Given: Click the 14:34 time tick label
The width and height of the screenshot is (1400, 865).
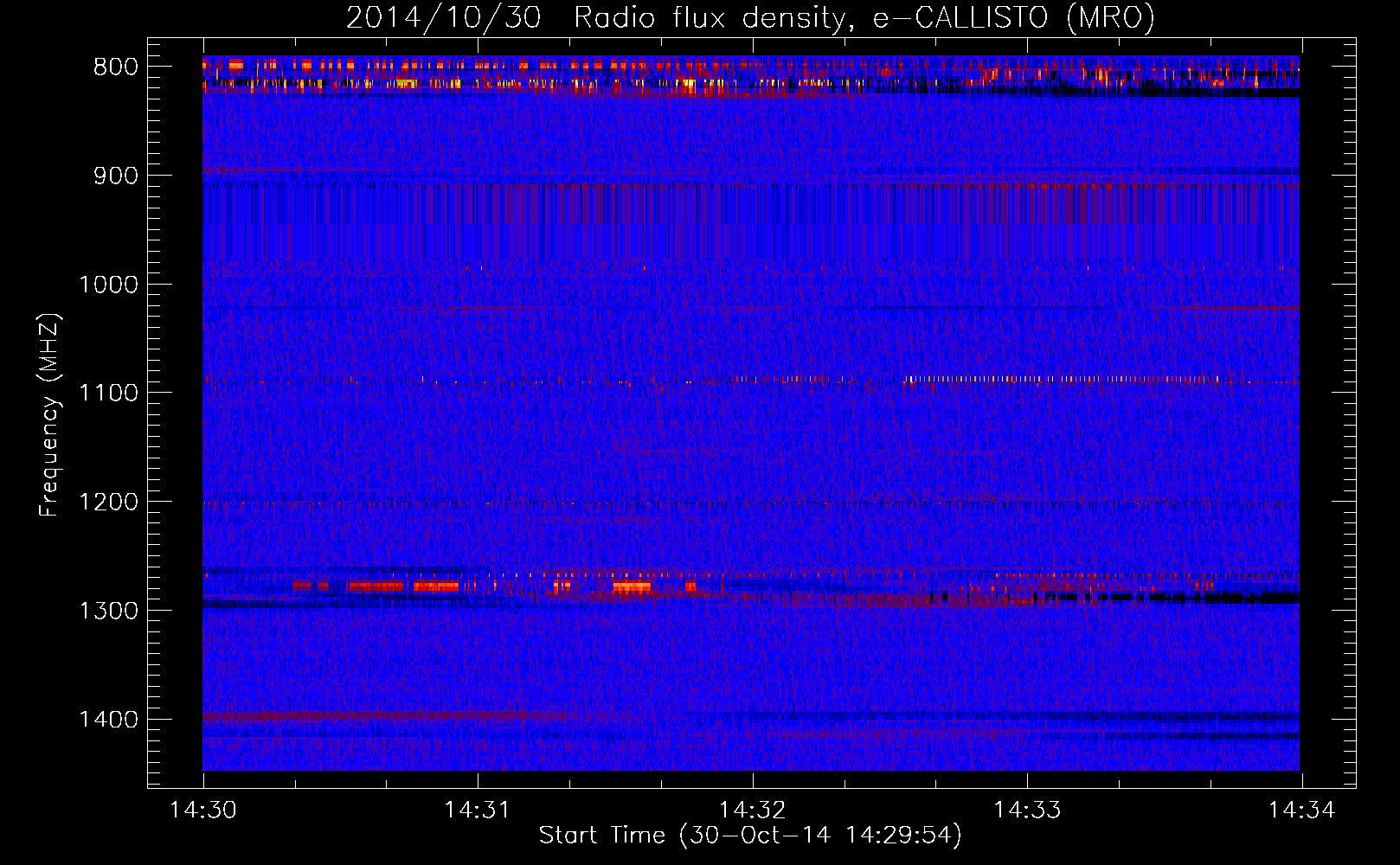Looking at the screenshot, I should 1301,811.
